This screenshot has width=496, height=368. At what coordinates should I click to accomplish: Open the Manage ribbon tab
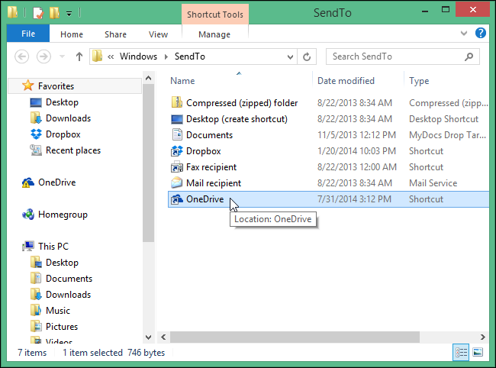click(x=214, y=34)
